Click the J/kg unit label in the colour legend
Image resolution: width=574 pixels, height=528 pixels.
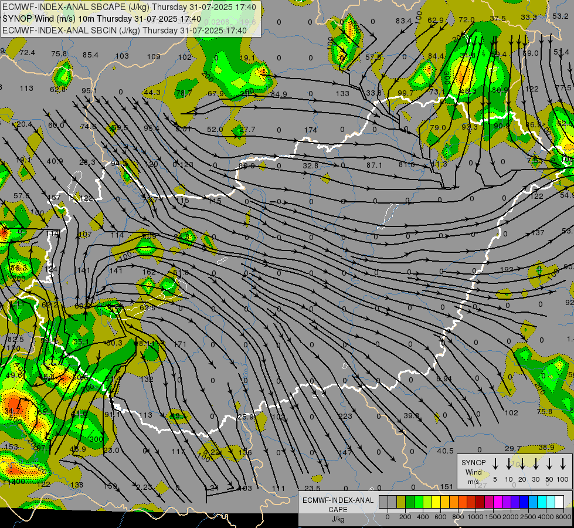tap(338, 519)
